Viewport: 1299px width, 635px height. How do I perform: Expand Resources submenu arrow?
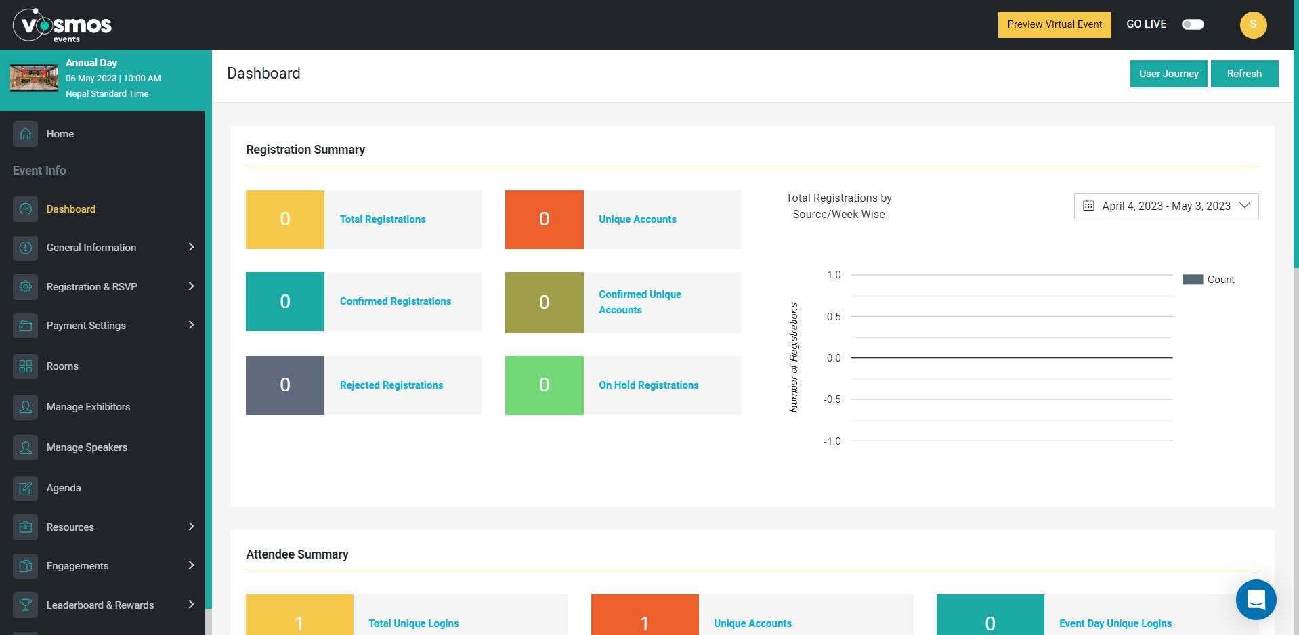[191, 527]
